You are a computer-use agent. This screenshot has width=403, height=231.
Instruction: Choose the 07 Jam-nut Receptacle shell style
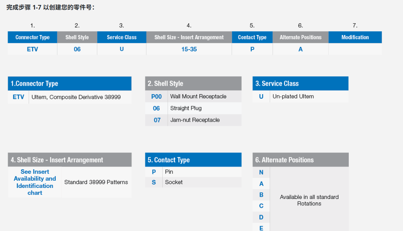(x=157, y=120)
